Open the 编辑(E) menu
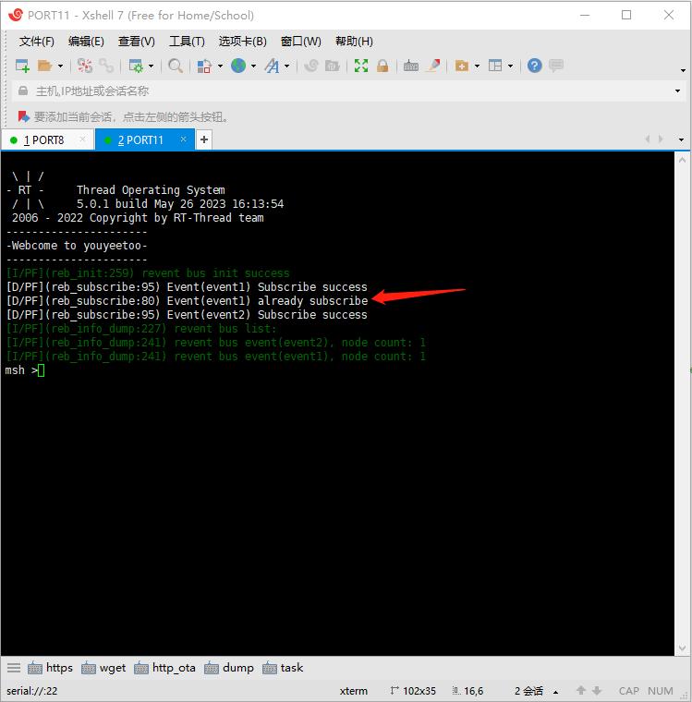This screenshot has height=702, width=692. (x=86, y=42)
